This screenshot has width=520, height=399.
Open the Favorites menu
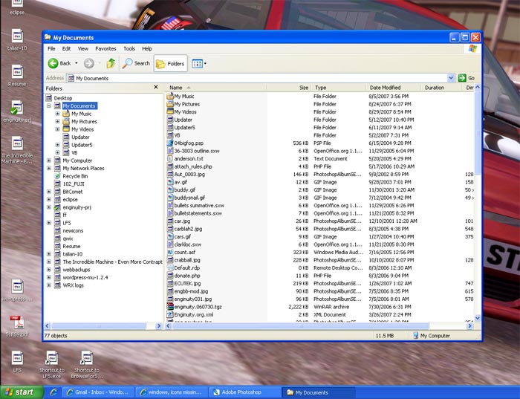click(105, 48)
